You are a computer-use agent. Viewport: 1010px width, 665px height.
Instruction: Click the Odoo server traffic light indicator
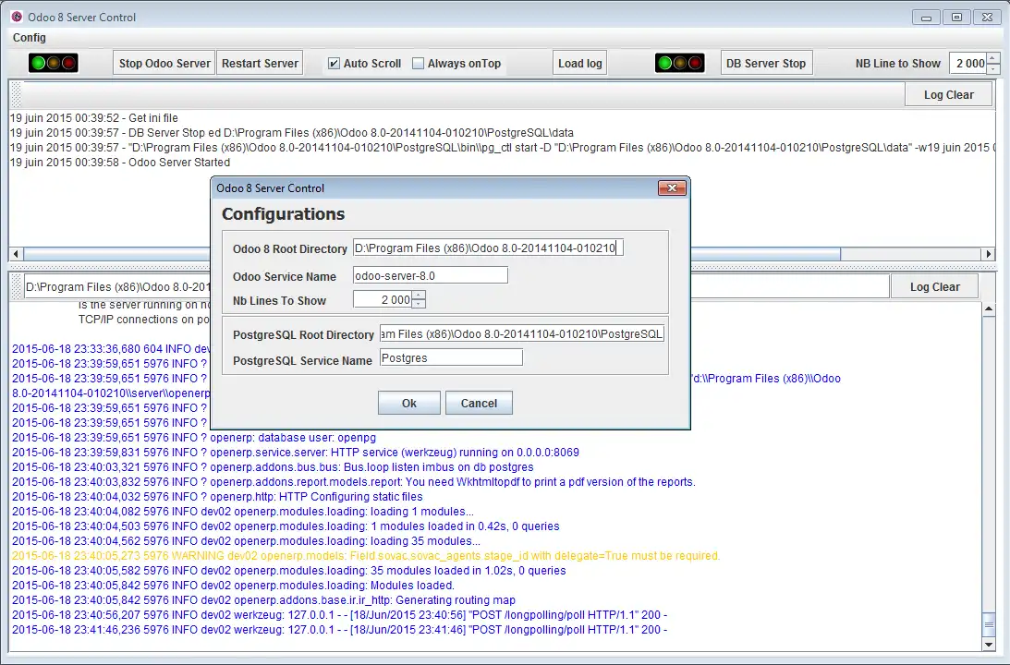(x=54, y=63)
